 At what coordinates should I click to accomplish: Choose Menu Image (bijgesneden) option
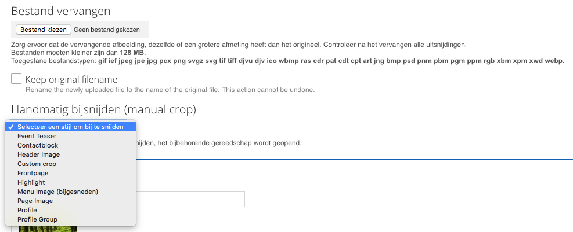pyautogui.click(x=57, y=192)
